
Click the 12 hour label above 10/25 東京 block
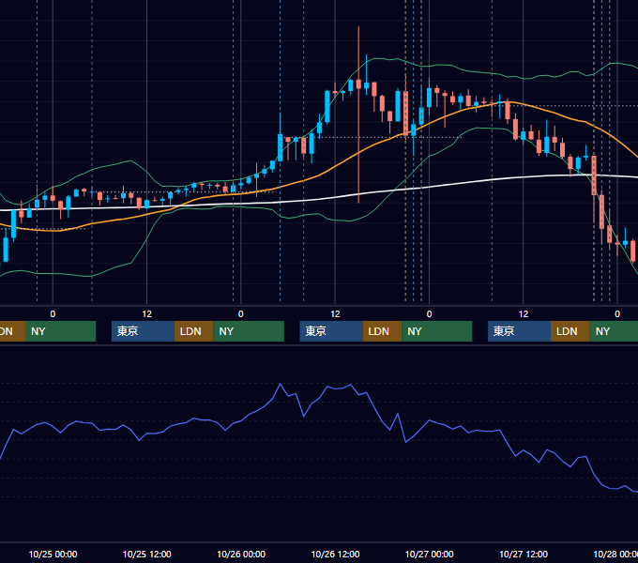coord(147,314)
